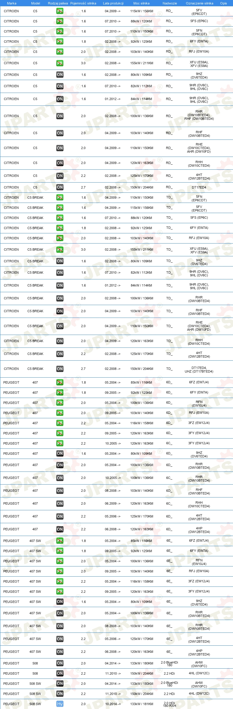Click petrol icon in Peugeot 407 6D_ 85kW / 116KM row
The height and width of the screenshot is (709, 233).
(60, 382)
